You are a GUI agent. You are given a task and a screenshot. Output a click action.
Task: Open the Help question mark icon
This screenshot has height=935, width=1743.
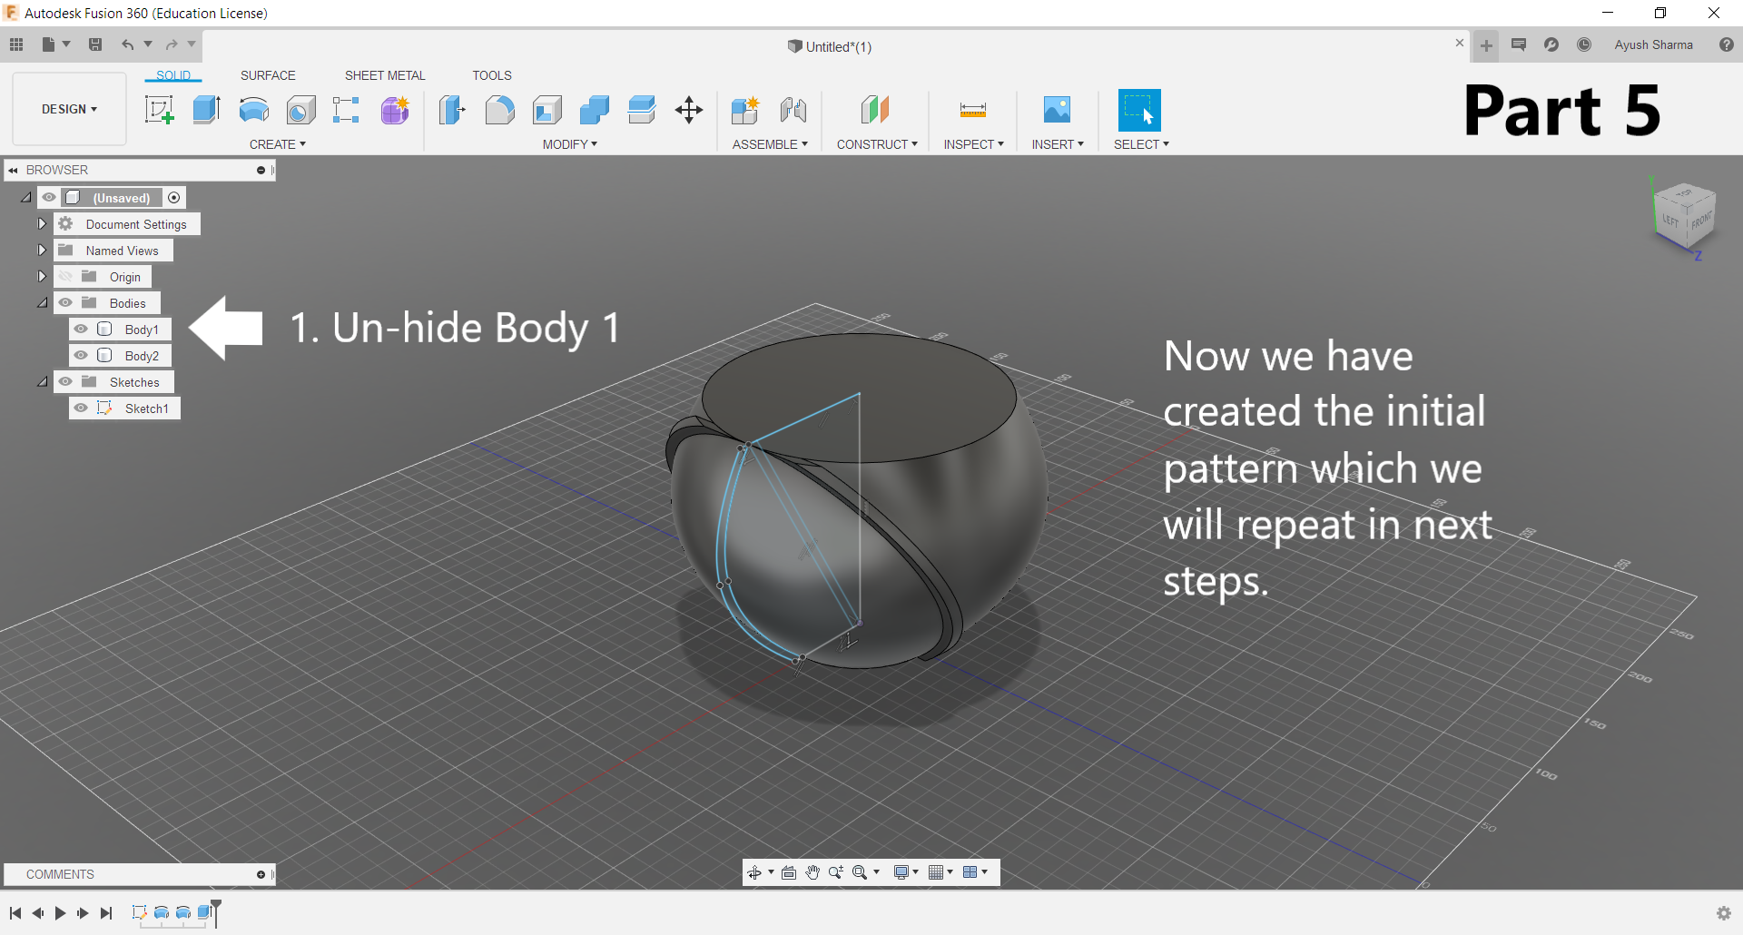(1727, 44)
